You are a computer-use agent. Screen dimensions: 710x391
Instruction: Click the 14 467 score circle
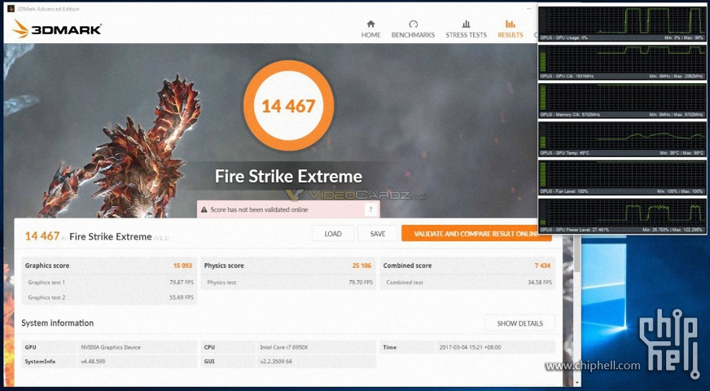(287, 106)
